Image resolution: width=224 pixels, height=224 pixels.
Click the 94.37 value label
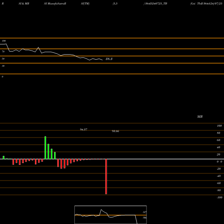[84, 129]
